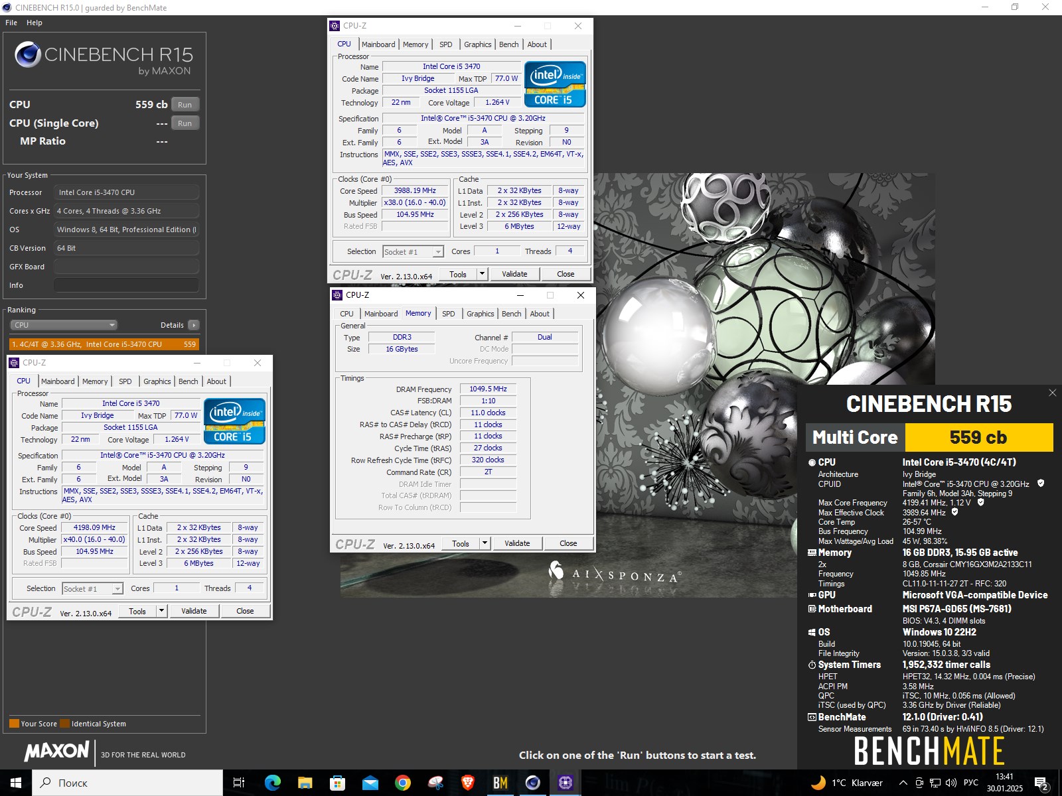Switch to CPU-Z in the taskbar
This screenshot has height=796, width=1062.
pos(566,783)
